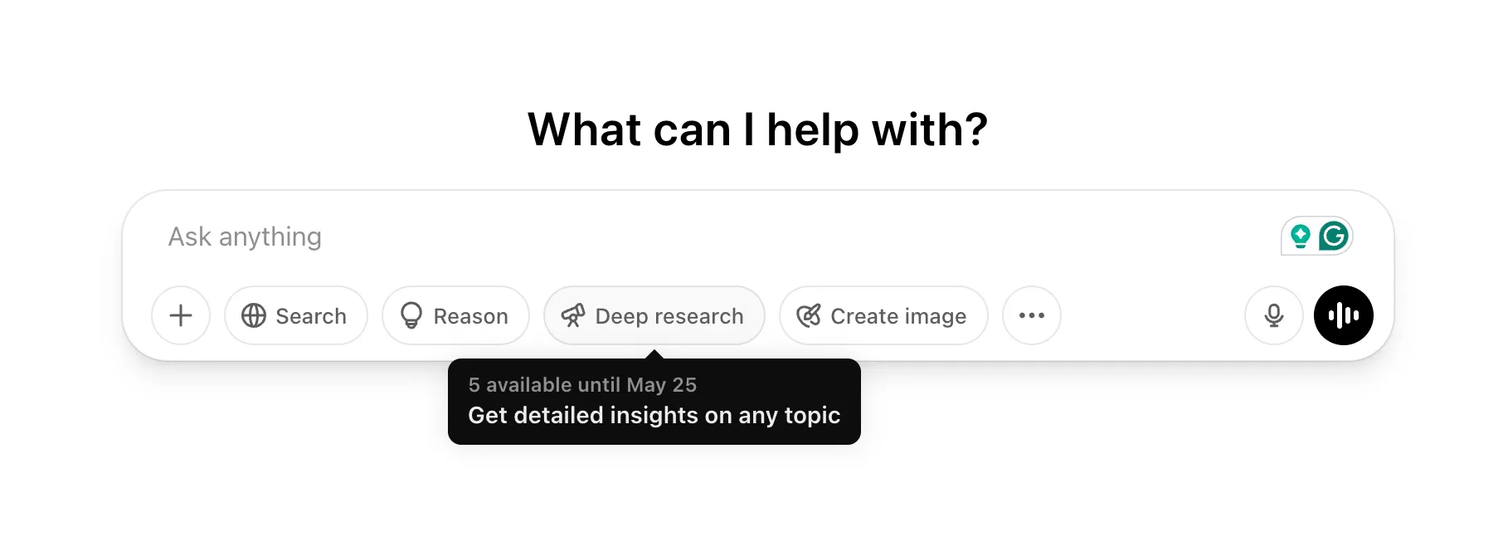Click the "5 available until May 25" tooltip text
The height and width of the screenshot is (556, 1503).
(582, 385)
